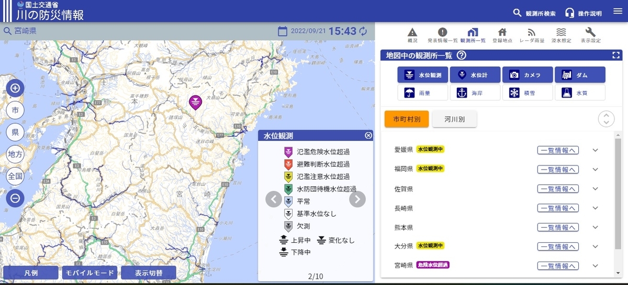
Task: Click the 概況 overview warning icon
Action: coord(412,35)
